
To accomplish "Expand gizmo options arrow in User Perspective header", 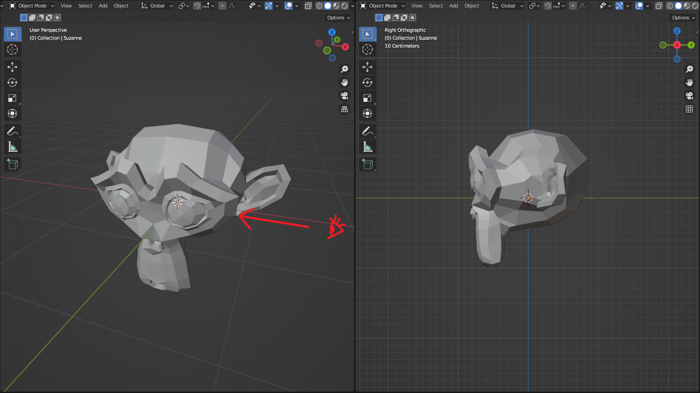I will (277, 6).
